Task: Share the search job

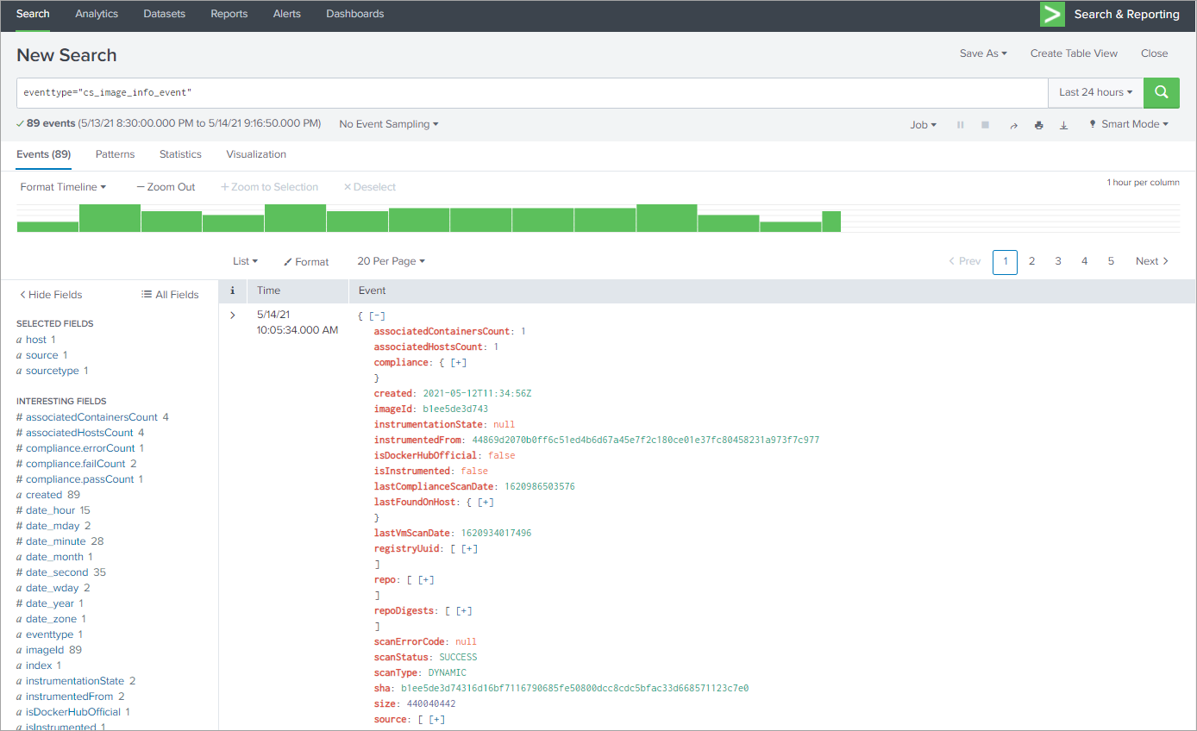Action: pos(1013,123)
